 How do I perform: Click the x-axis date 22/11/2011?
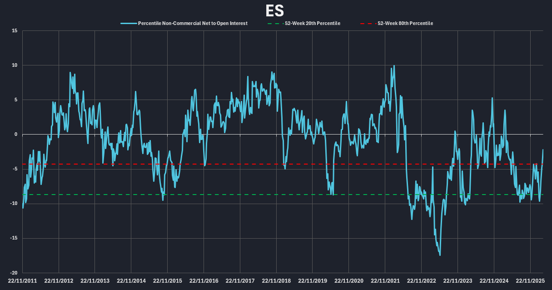coord(23,281)
